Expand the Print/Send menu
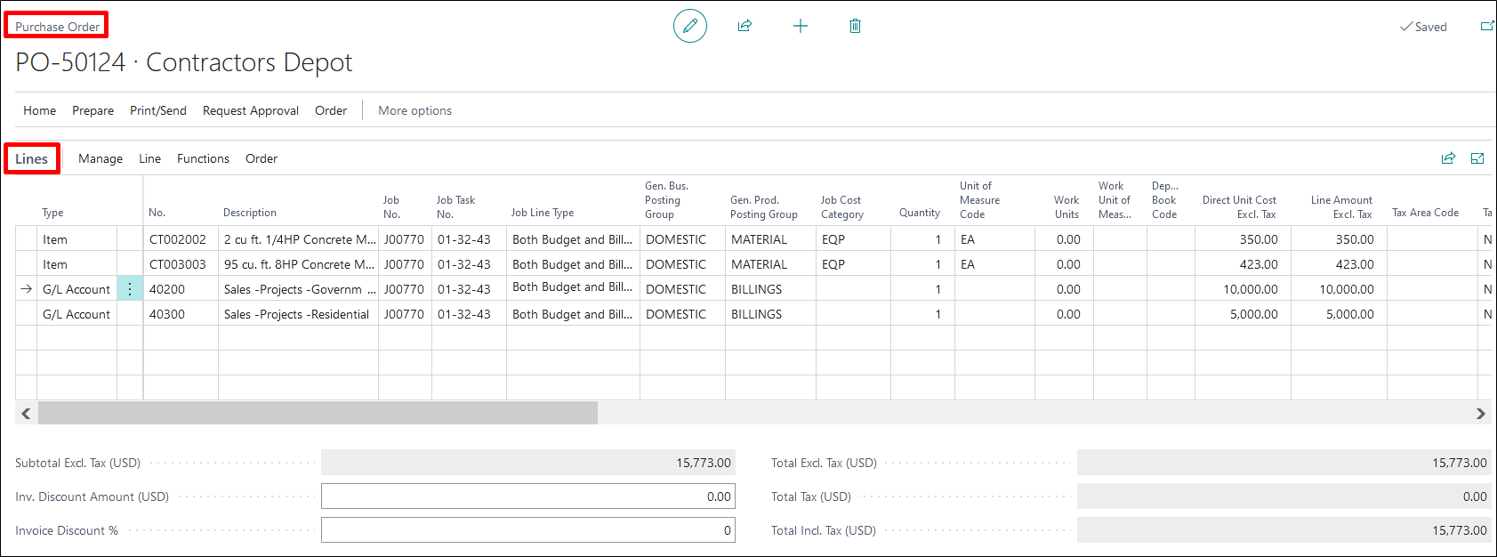Image resolution: width=1497 pixels, height=557 pixels. [158, 110]
